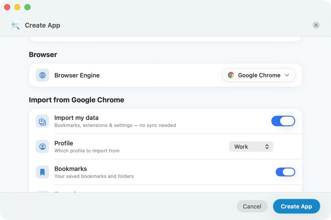Disable the Bookmarks import switch
331x220 pixels.
point(286,172)
